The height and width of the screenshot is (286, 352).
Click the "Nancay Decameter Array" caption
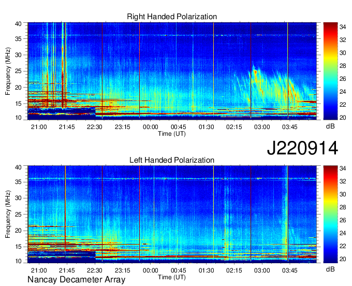(x=76, y=280)
